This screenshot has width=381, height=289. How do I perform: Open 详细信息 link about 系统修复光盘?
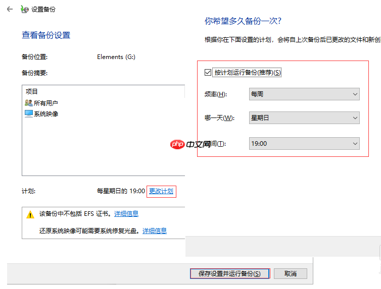coord(155,230)
